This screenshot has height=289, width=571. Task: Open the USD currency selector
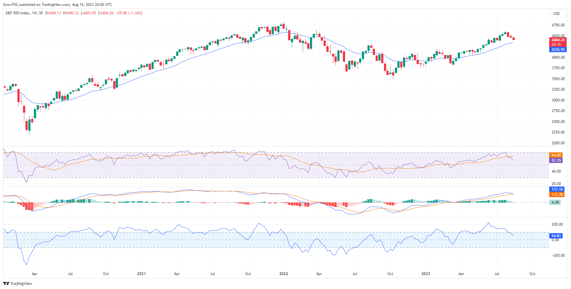pos(556,13)
